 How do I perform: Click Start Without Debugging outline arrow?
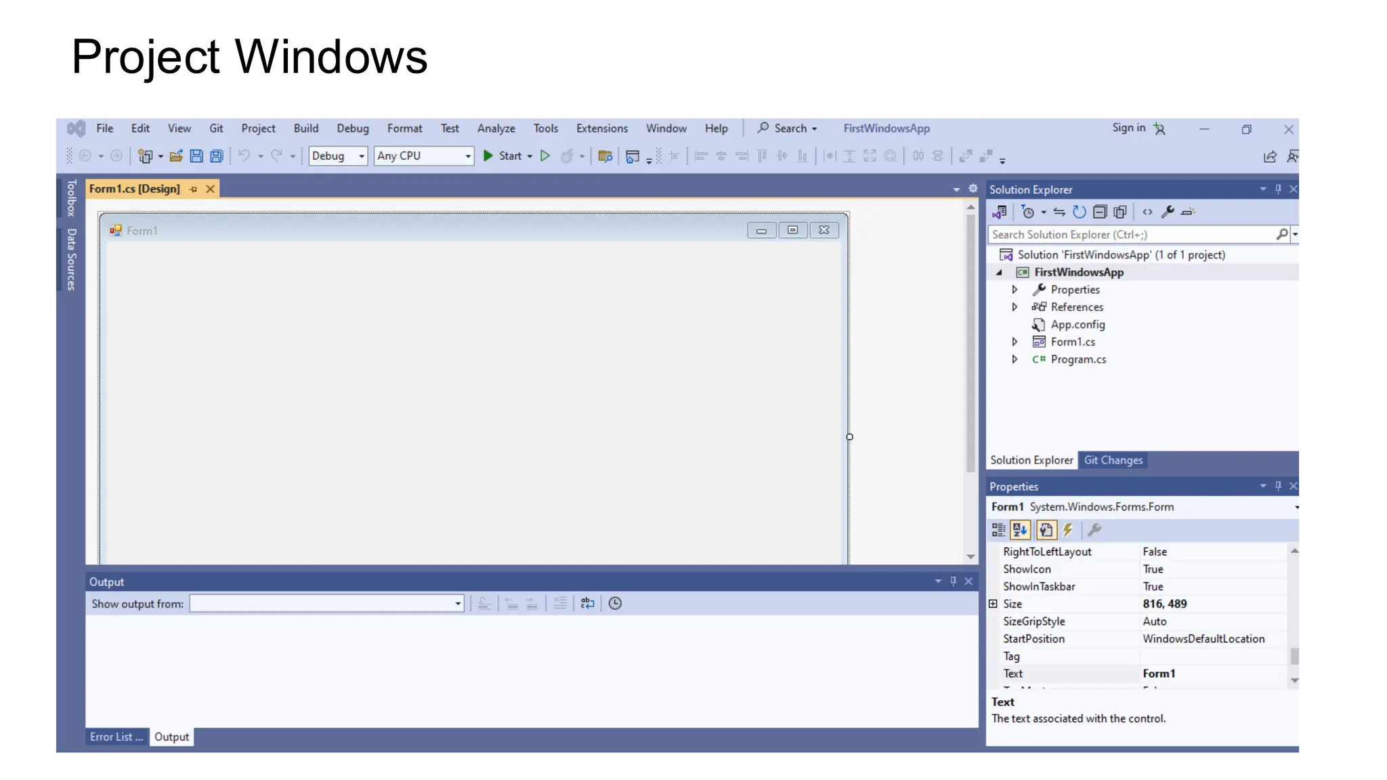(545, 156)
